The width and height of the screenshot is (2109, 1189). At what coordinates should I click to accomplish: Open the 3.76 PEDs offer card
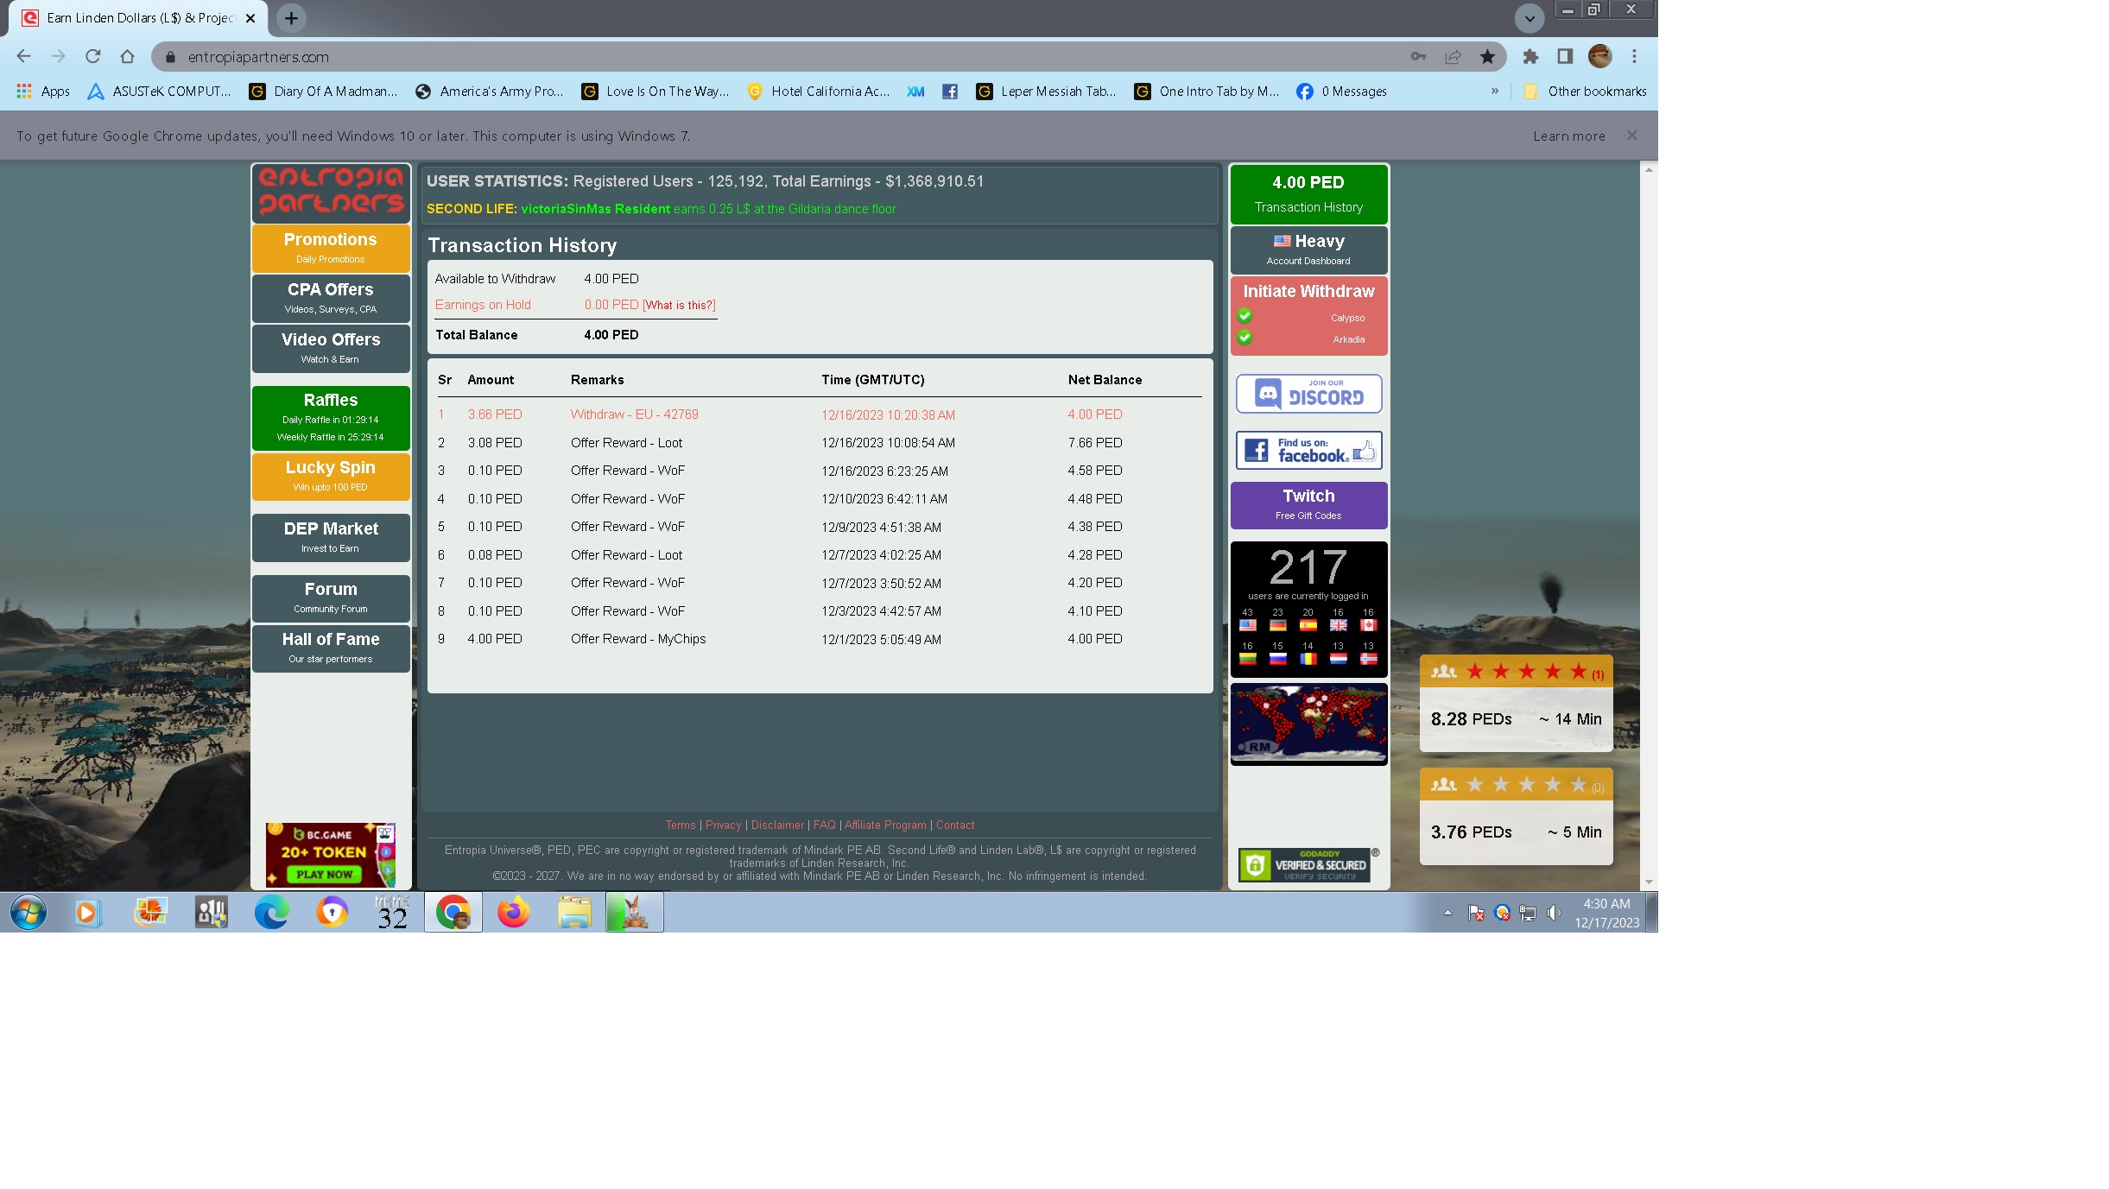tap(1516, 816)
